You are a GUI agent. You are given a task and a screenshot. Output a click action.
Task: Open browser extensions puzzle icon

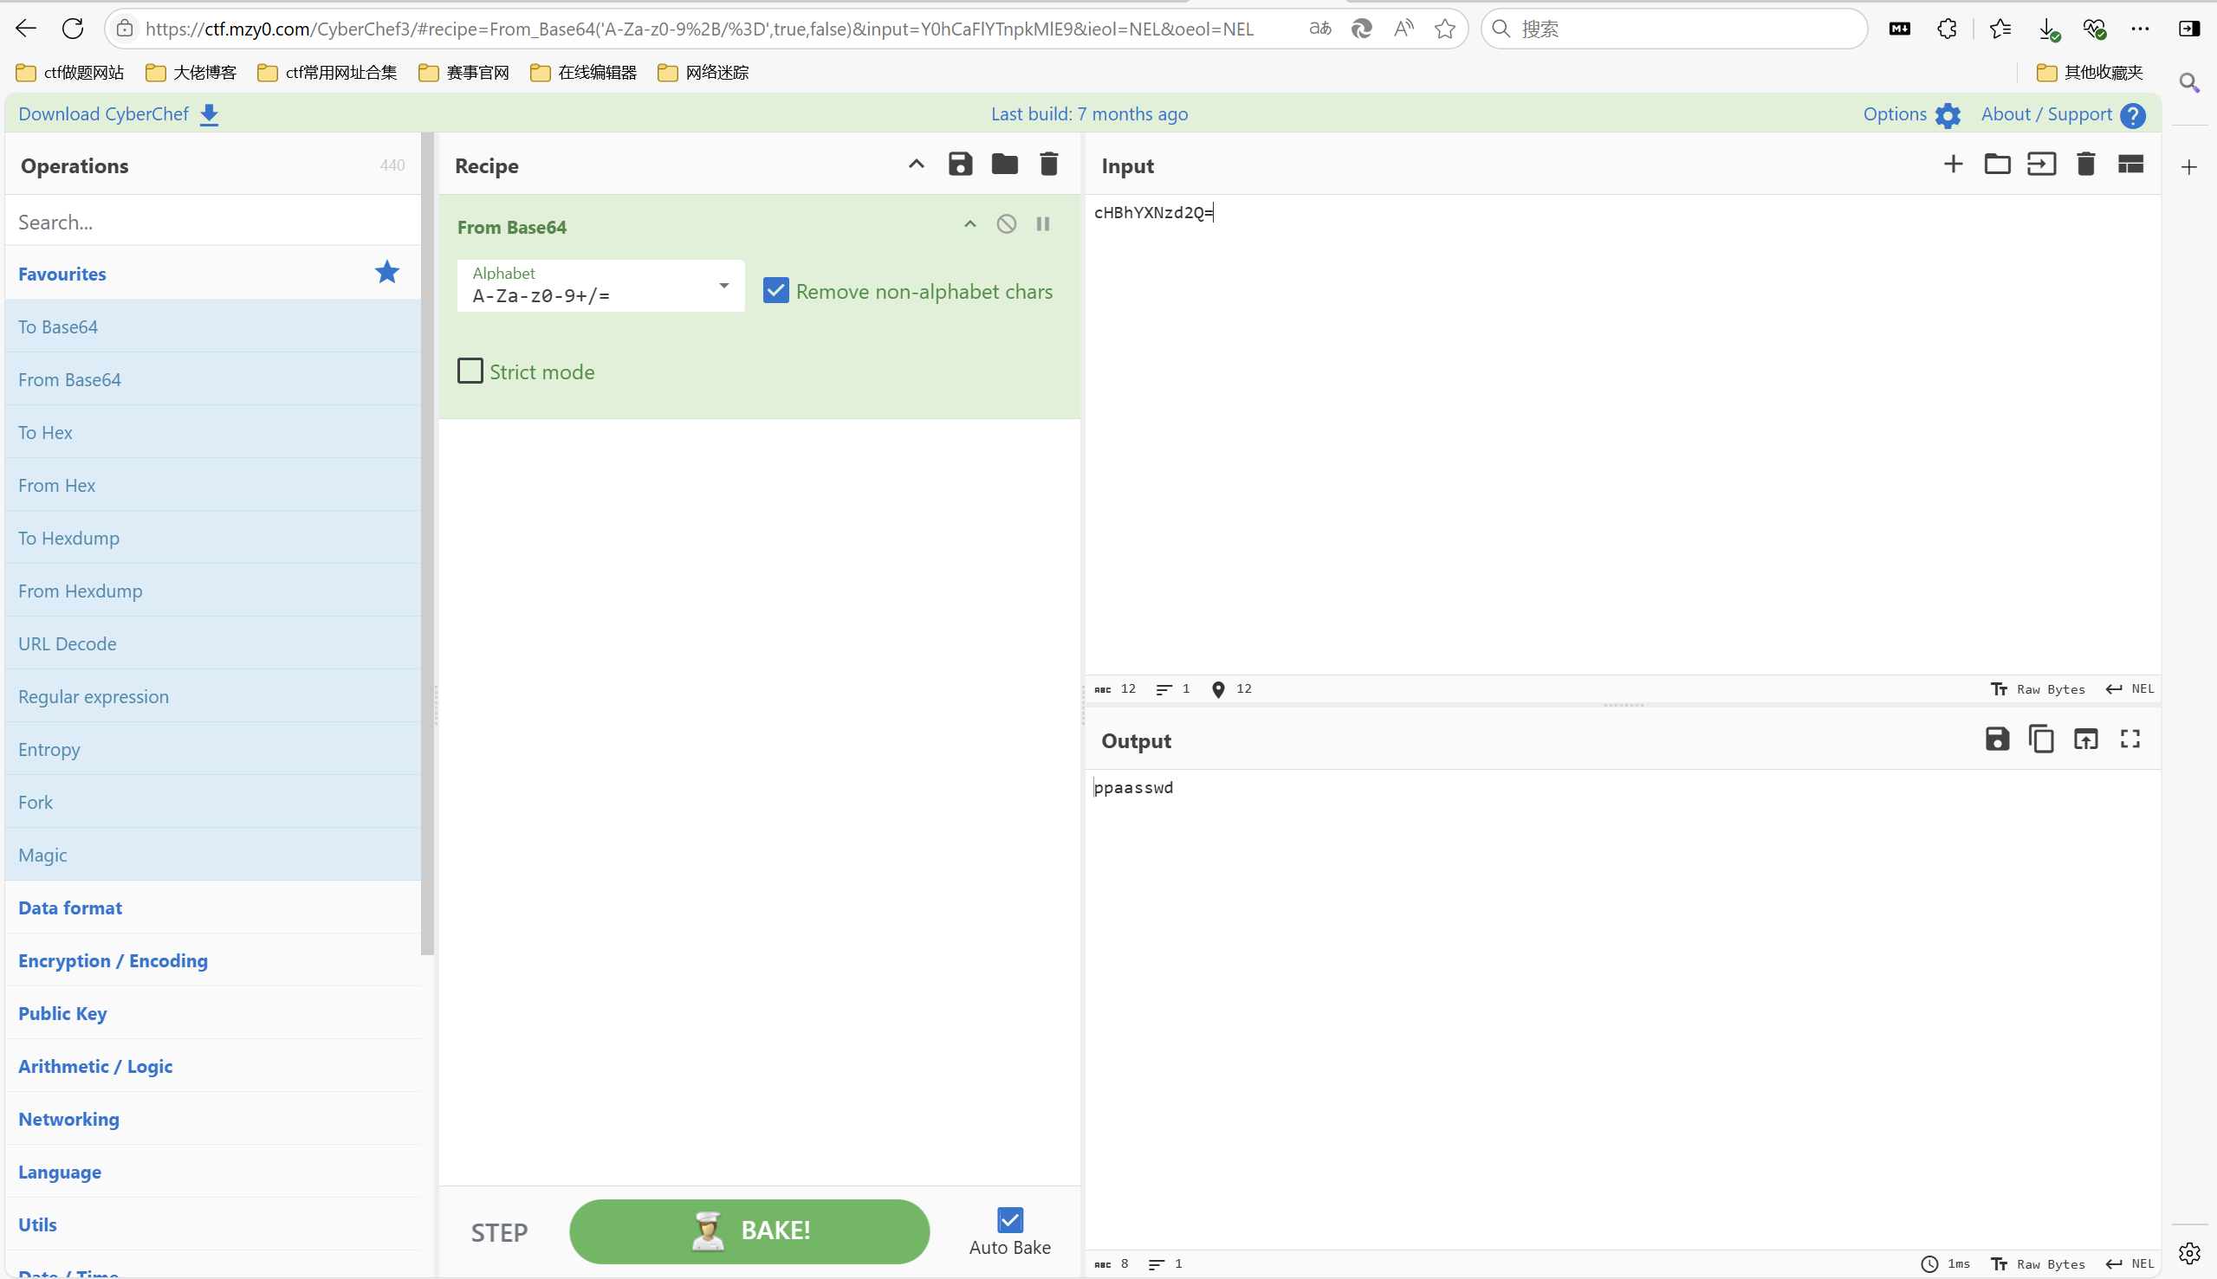tap(1947, 28)
